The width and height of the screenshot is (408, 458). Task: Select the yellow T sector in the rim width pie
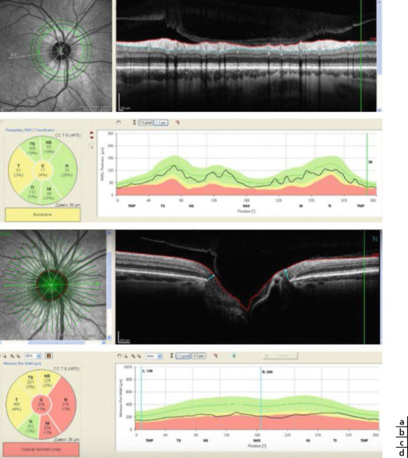[x=16, y=405]
